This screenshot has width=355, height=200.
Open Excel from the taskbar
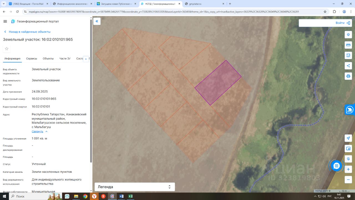(x=130, y=196)
